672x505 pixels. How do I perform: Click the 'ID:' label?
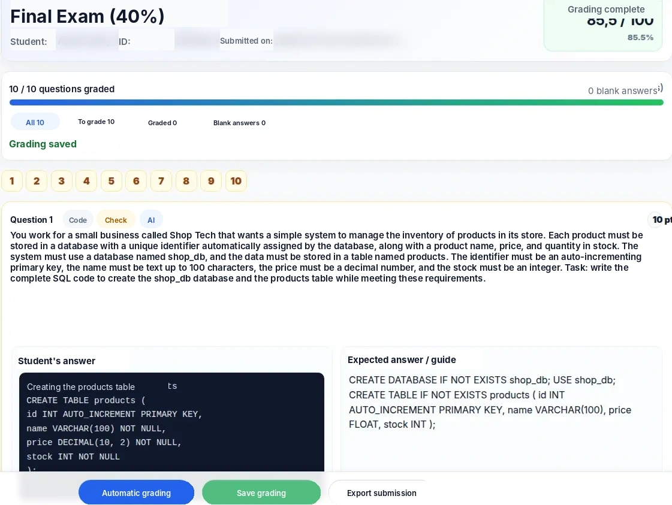[124, 41]
